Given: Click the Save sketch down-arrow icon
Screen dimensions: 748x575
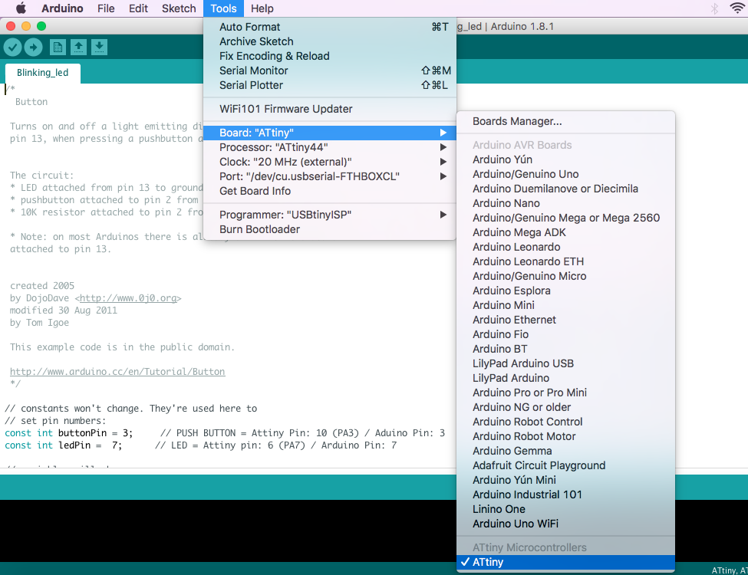Looking at the screenshot, I should coord(99,47).
